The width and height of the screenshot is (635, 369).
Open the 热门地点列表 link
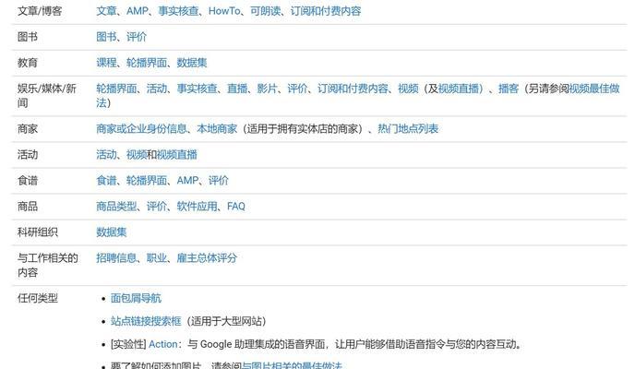(x=408, y=129)
